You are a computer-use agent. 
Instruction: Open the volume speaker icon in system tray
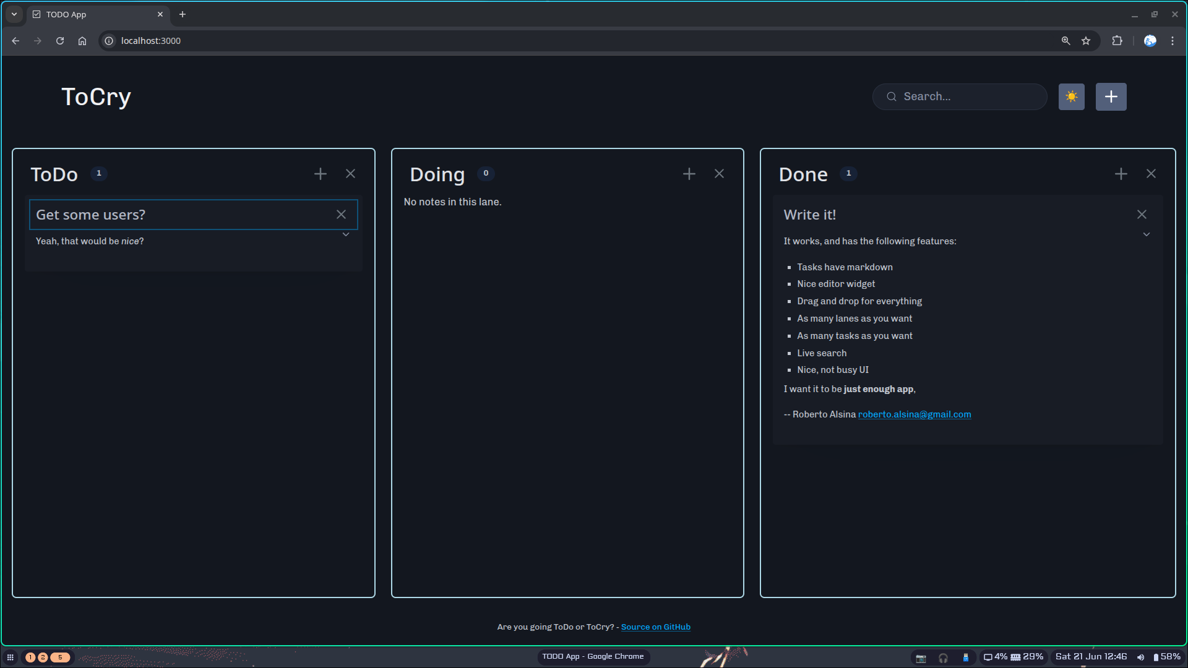pyautogui.click(x=1140, y=657)
